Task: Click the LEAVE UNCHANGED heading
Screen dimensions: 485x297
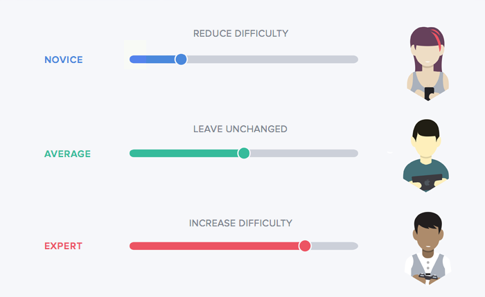Action: 240,129
